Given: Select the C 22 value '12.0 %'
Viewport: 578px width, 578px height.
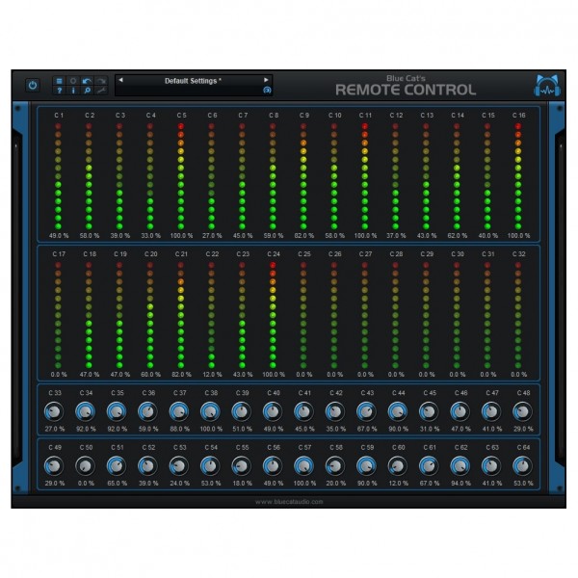Looking at the screenshot, I should pyautogui.click(x=212, y=375).
